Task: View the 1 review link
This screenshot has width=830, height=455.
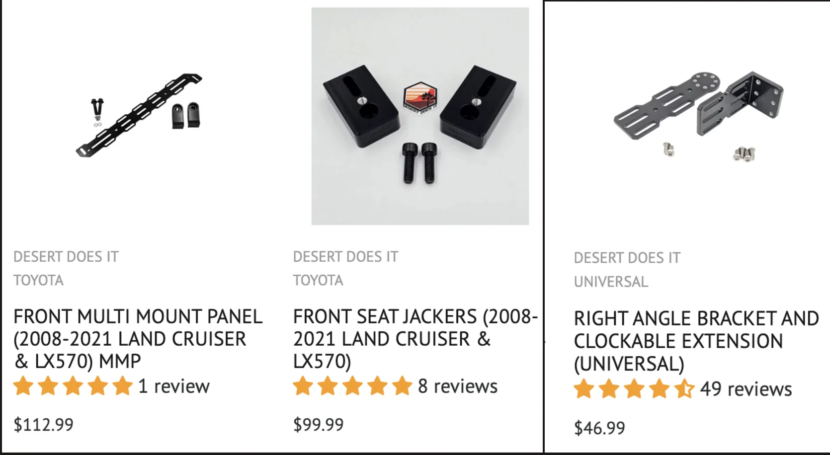Action: point(174,386)
